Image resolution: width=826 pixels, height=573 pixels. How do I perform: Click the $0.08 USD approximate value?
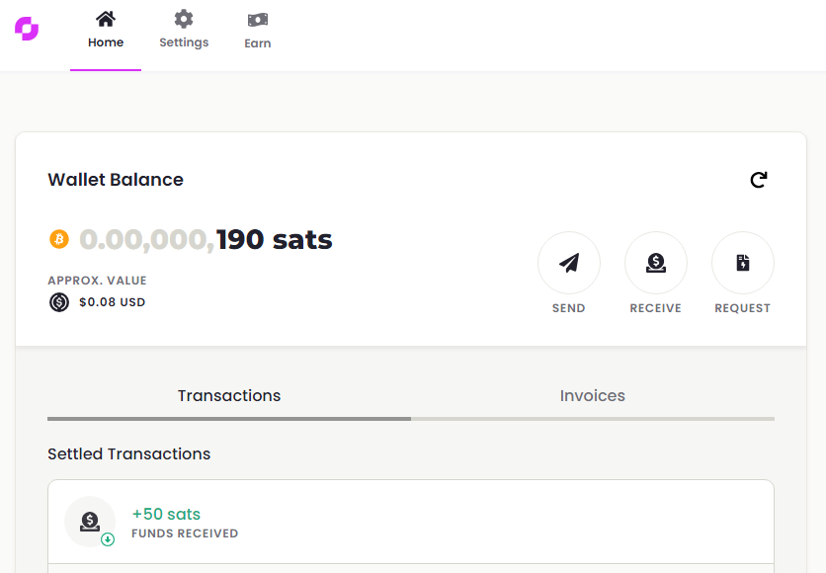pos(112,302)
